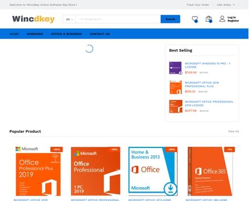Click the Wincdkey logo

click(33, 19)
